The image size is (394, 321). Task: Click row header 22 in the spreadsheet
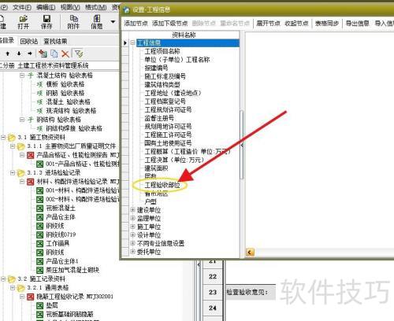(213, 276)
